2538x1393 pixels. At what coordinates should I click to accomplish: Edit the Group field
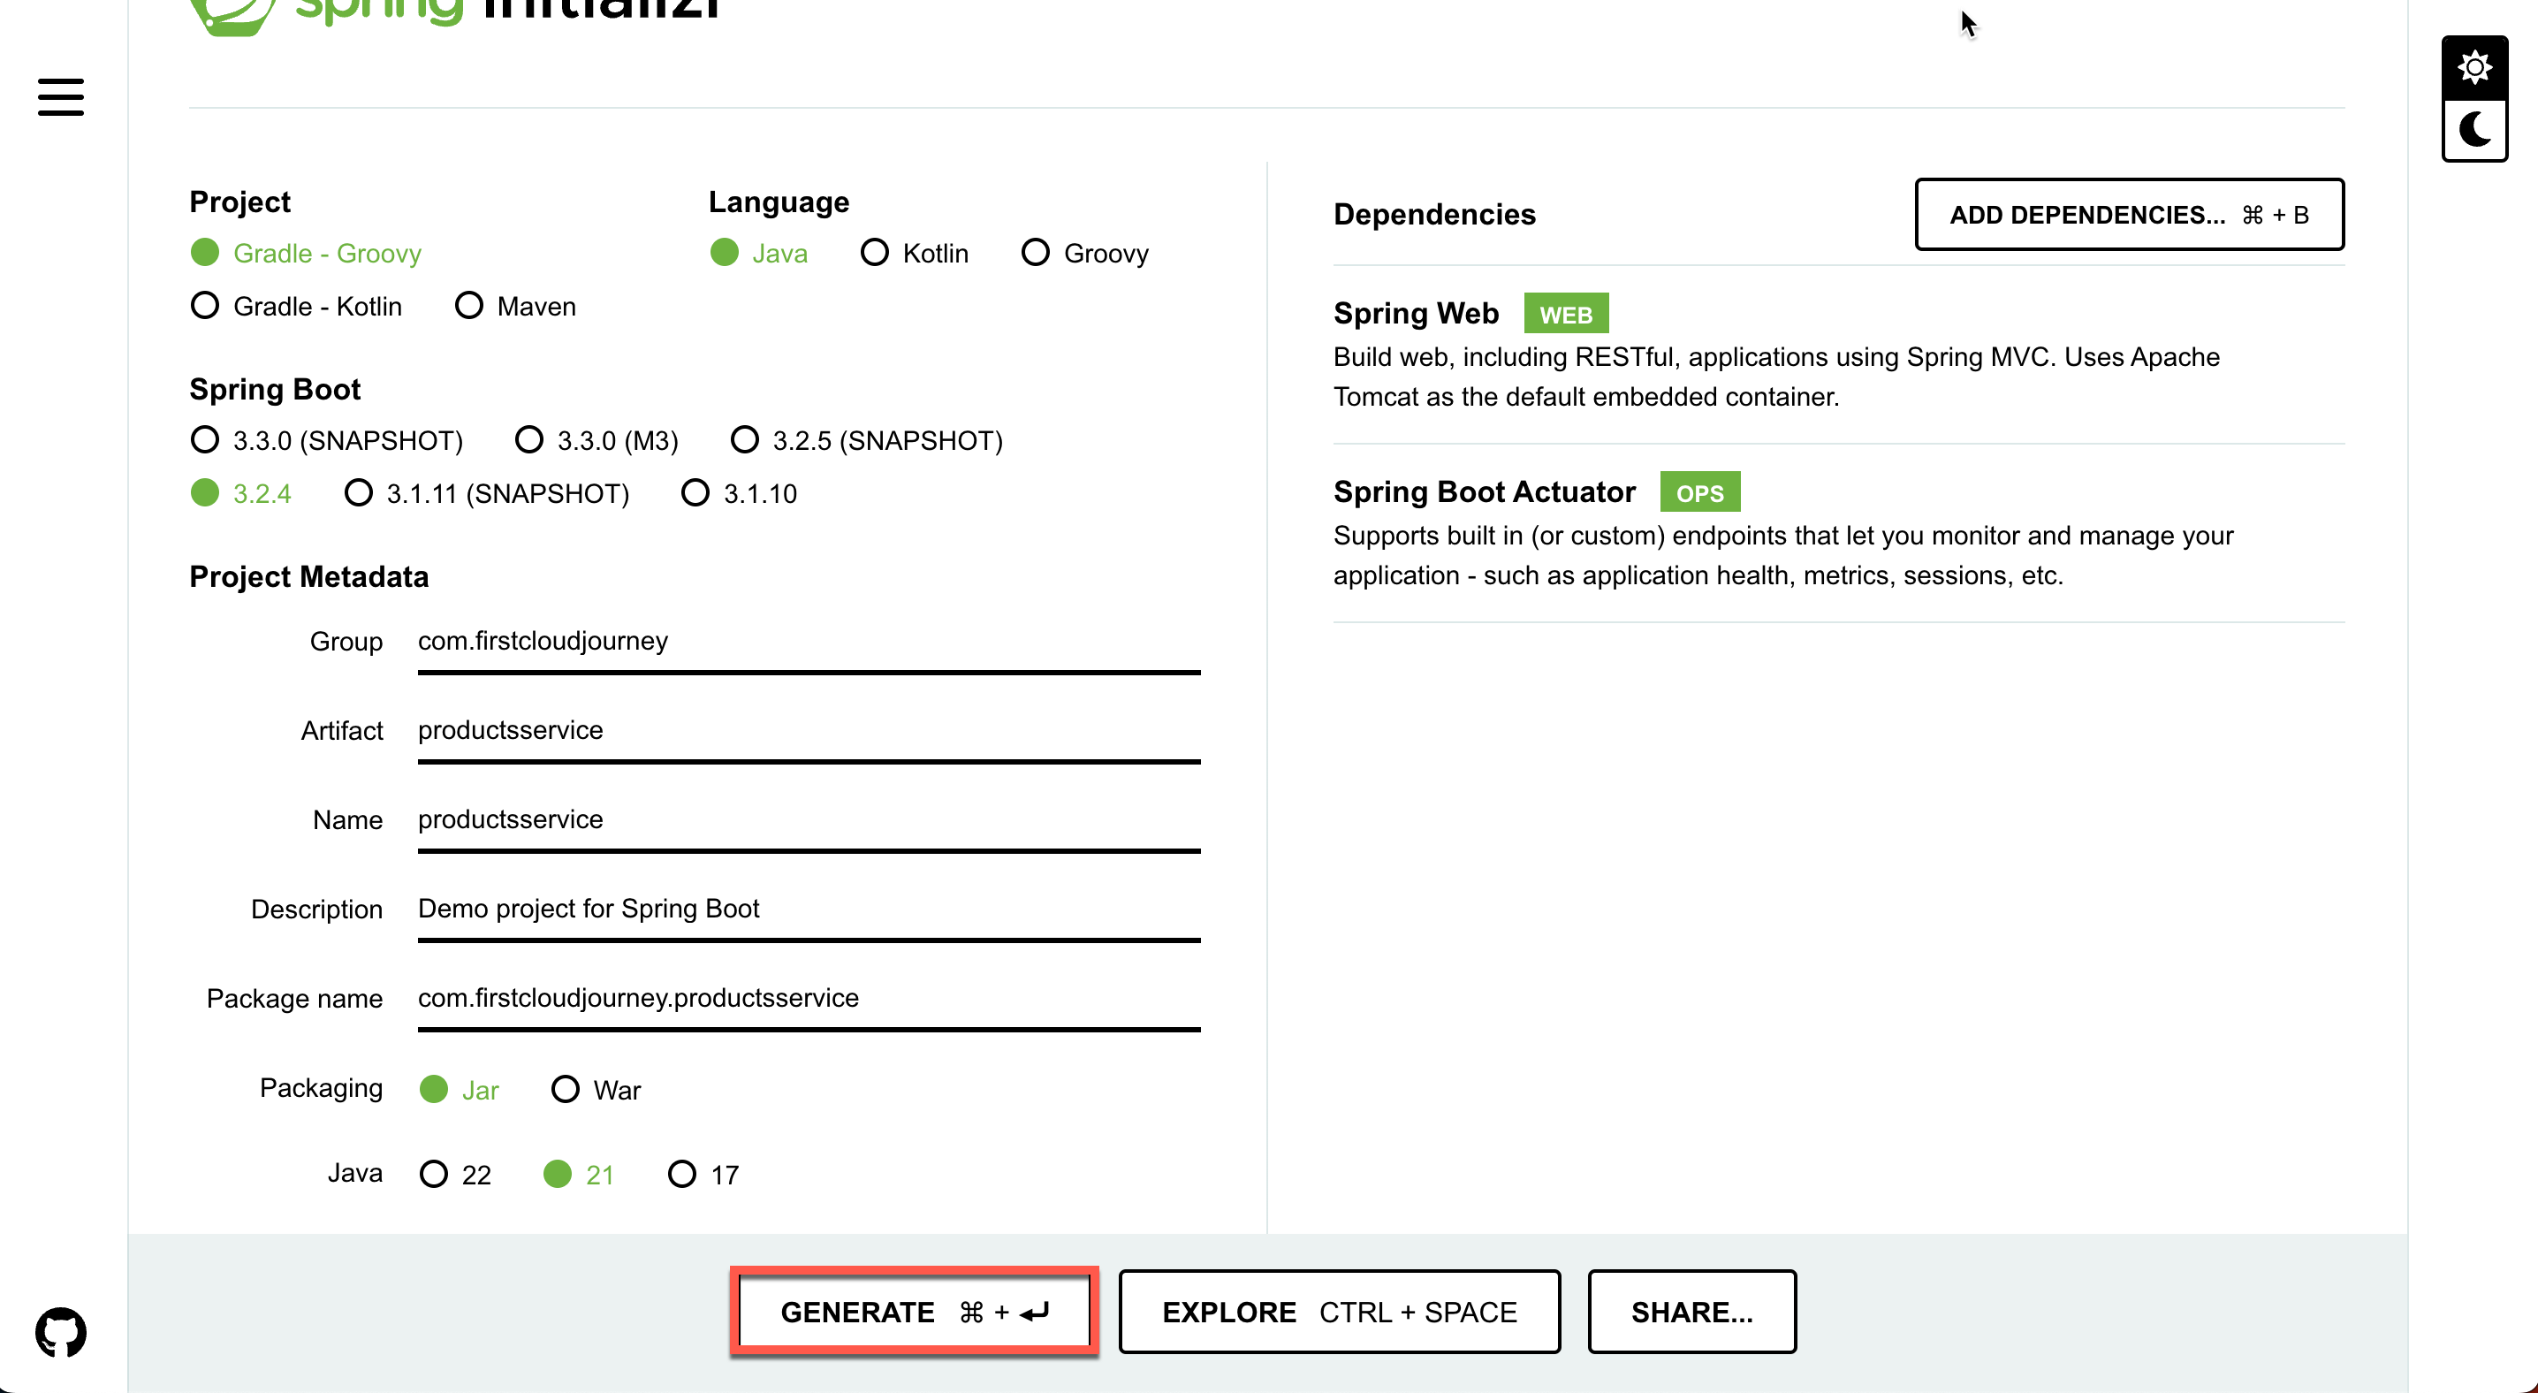pos(809,643)
